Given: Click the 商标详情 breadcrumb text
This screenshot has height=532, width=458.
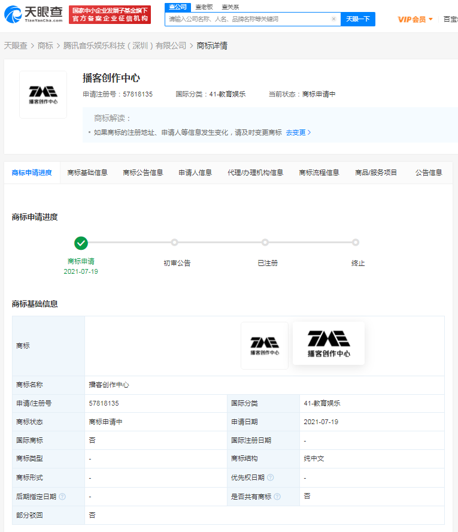Looking at the screenshot, I should click(x=212, y=46).
